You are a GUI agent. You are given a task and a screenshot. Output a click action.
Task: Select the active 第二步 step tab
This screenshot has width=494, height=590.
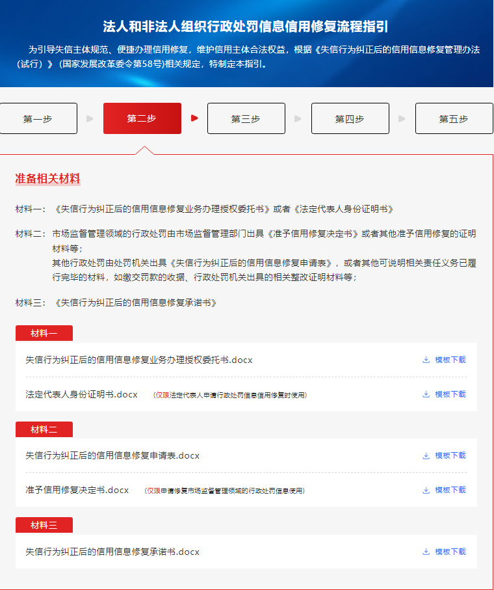142,118
